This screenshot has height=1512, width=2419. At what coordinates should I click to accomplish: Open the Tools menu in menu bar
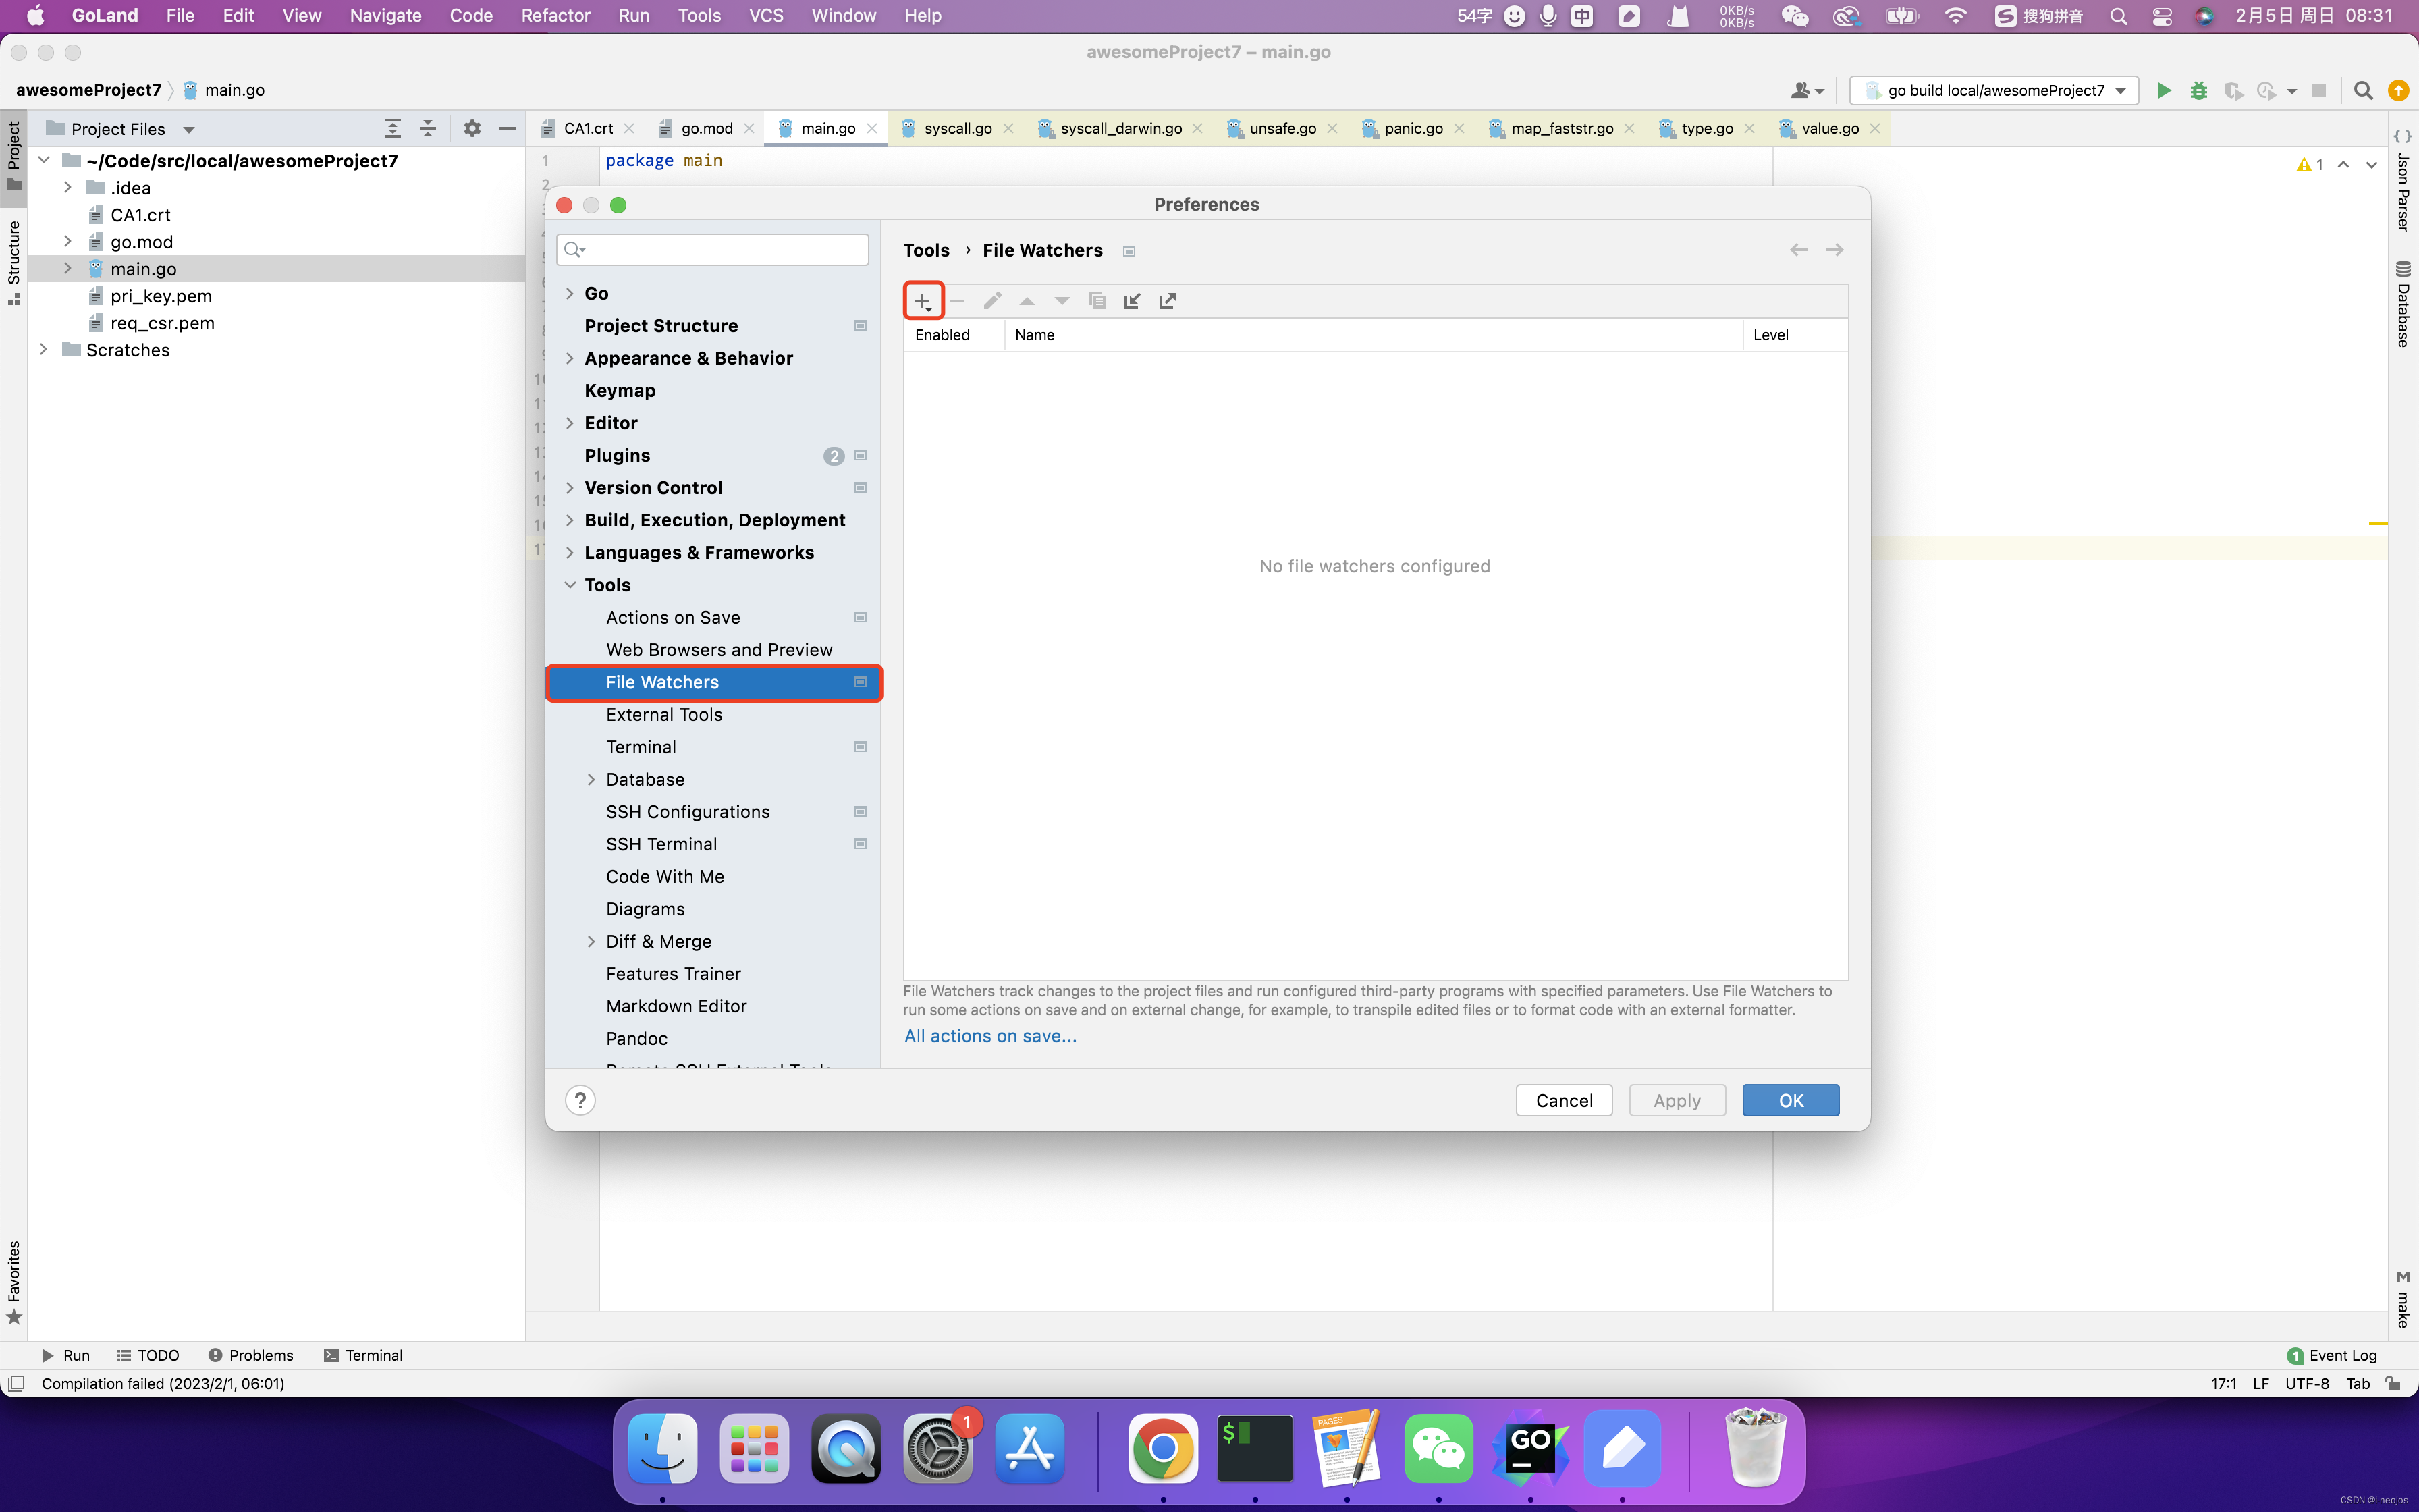coord(699,16)
